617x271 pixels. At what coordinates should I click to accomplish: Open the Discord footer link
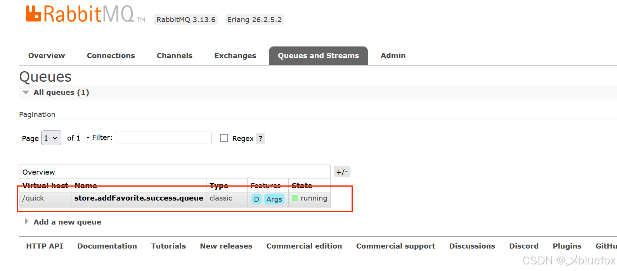pos(524,246)
